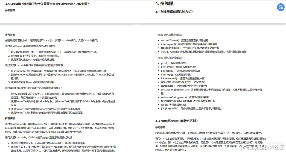Click bullet 'getName():返回该线程的名字'
The height and width of the screenshot is (152, 286).
[178, 67]
